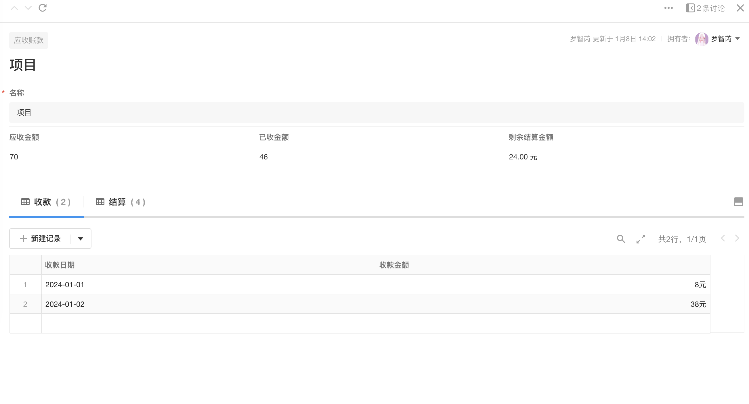Open the 2条讨论 discussion panel

point(705,8)
